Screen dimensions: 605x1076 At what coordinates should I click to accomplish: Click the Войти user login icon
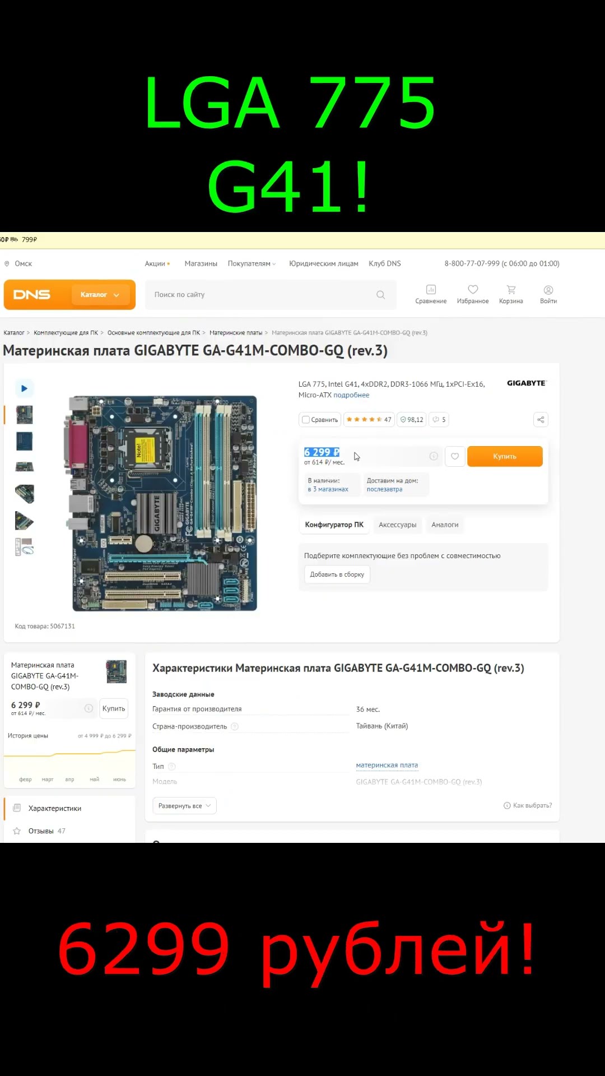pos(548,294)
